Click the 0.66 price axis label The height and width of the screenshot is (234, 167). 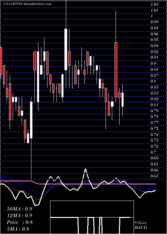point(154,170)
